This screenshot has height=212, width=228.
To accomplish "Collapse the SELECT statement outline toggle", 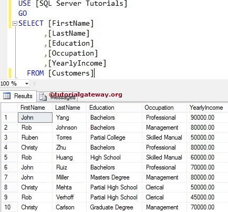I will [15, 24].
